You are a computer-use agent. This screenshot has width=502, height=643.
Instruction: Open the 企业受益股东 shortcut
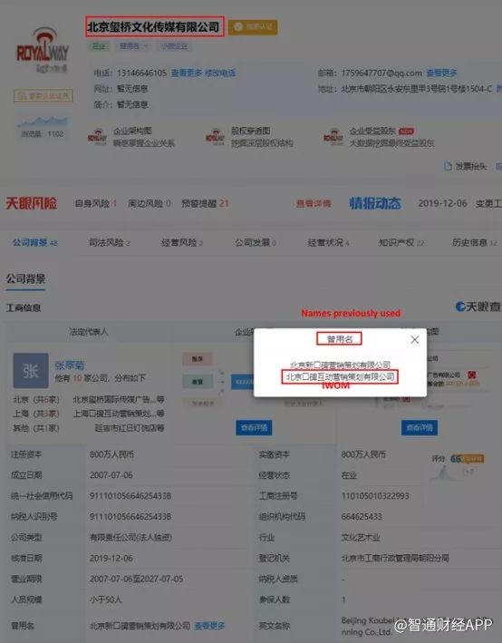(379, 137)
